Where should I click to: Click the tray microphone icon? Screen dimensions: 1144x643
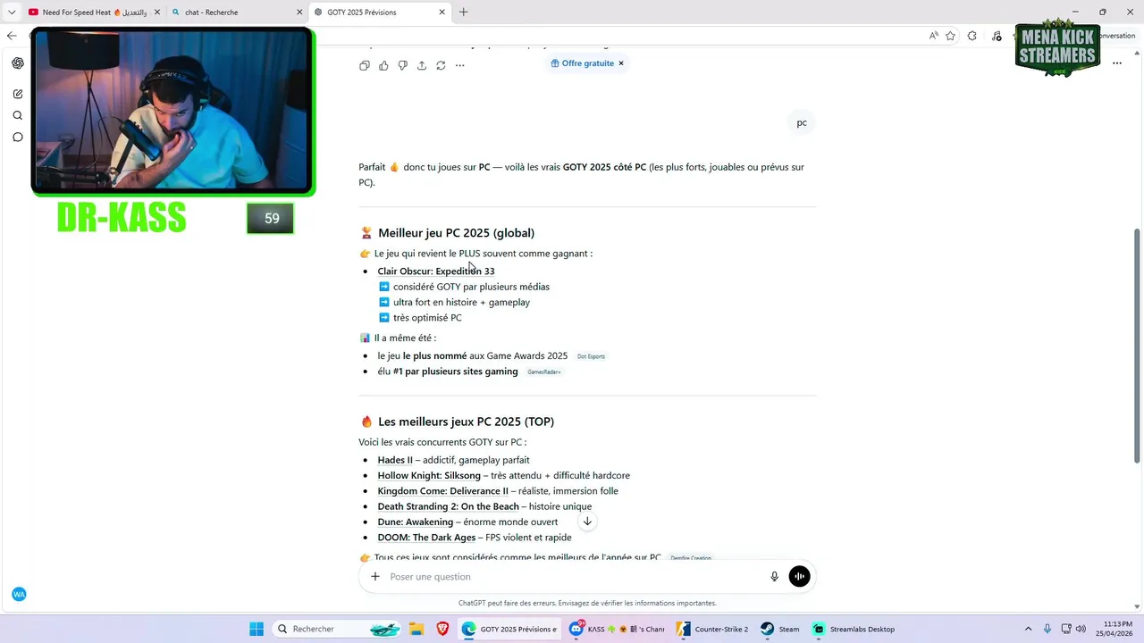click(1047, 629)
